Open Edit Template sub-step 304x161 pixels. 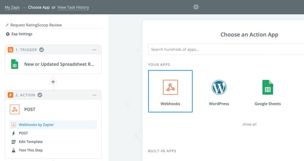[x=31, y=142]
